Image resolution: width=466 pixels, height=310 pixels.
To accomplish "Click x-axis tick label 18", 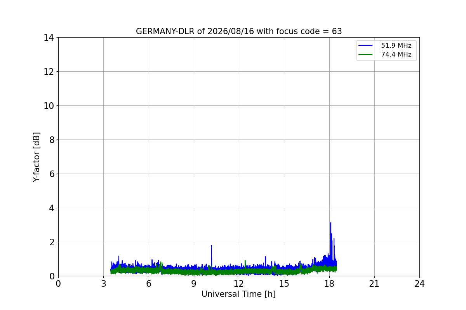I will click(329, 284).
